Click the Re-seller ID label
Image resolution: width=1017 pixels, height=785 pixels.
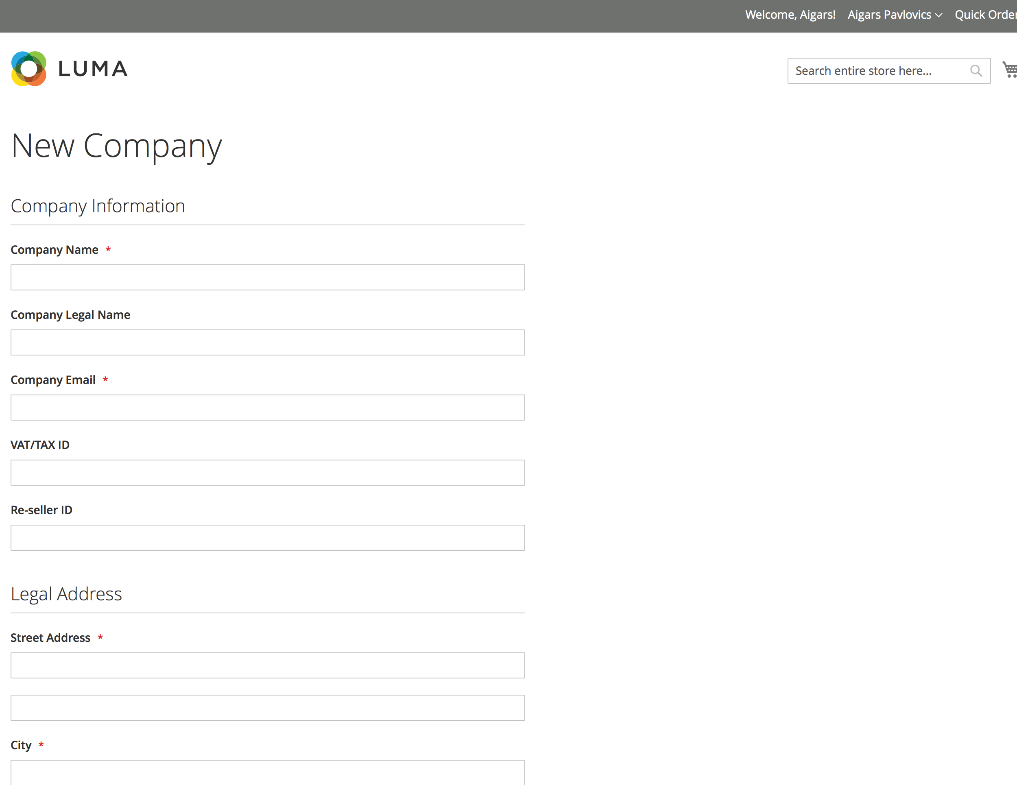coord(41,510)
